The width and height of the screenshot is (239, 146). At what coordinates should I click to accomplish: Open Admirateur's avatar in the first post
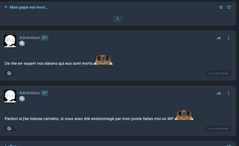[10, 41]
